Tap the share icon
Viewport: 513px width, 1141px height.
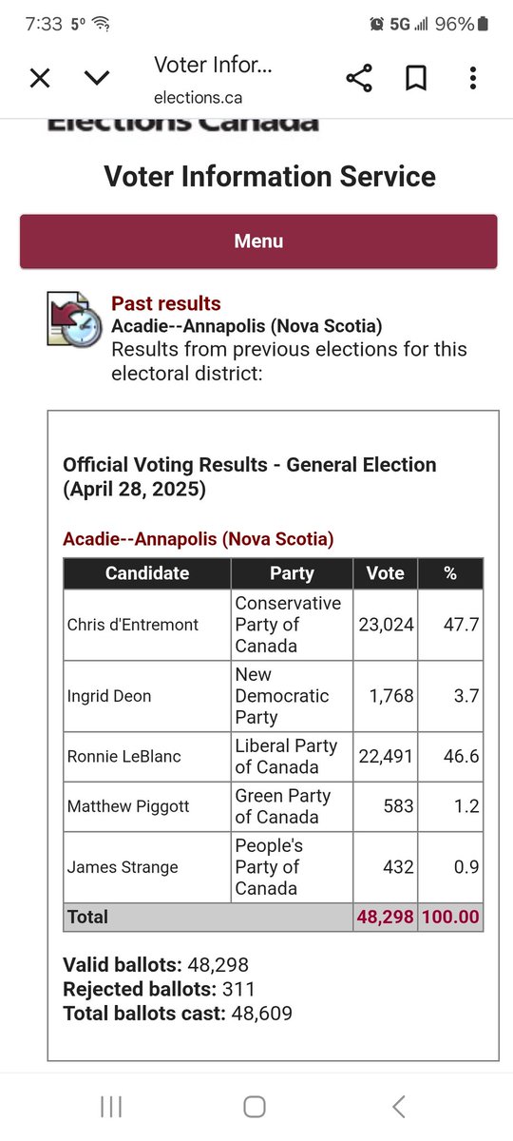coord(359,78)
